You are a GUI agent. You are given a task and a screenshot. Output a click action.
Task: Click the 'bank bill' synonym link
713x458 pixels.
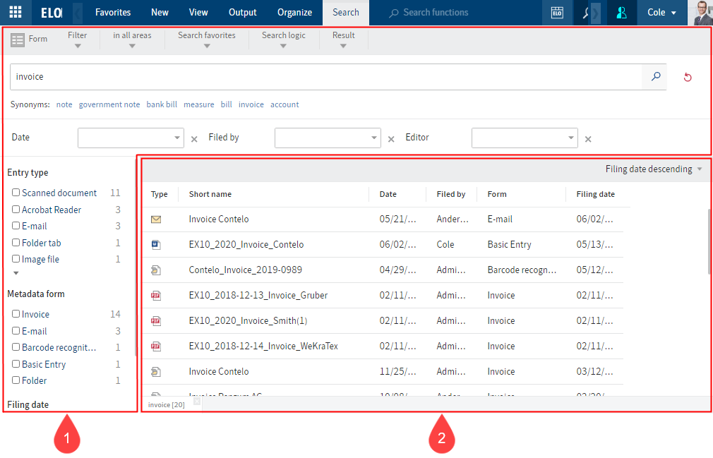coord(162,104)
